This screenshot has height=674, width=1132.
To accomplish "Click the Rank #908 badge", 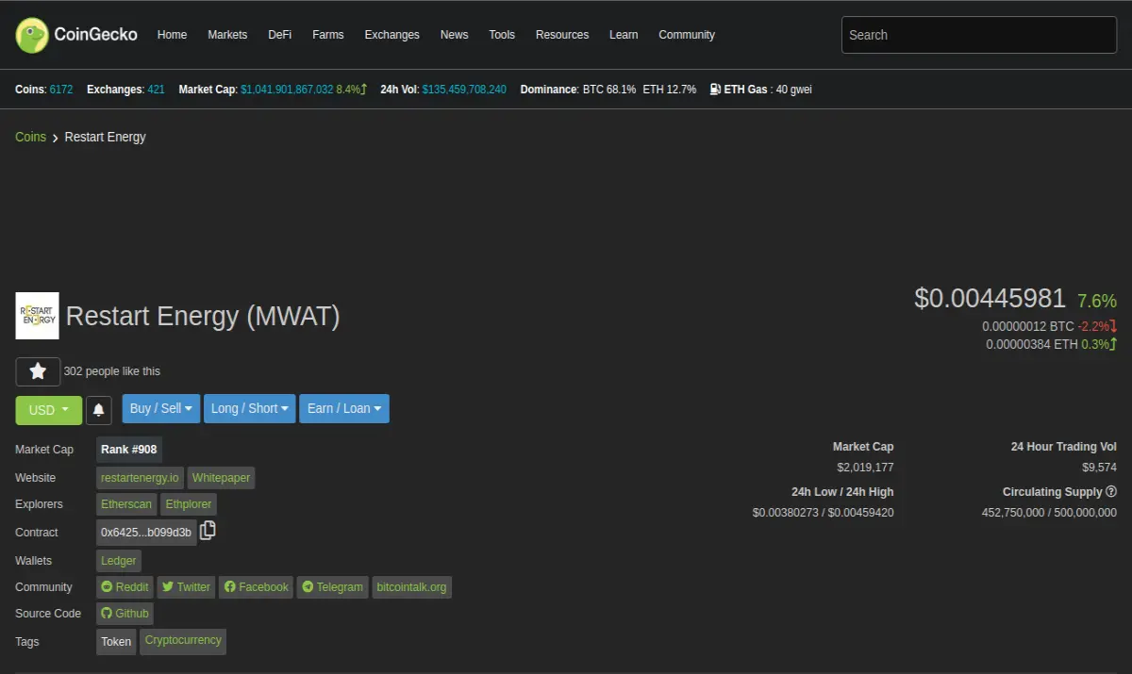I will (x=129, y=450).
